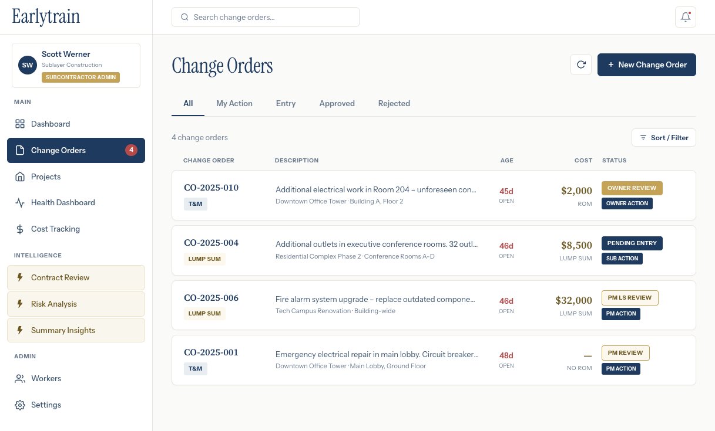This screenshot has height=431, width=715.
Task: Open Projects via its sidebar icon
Action: [19, 177]
